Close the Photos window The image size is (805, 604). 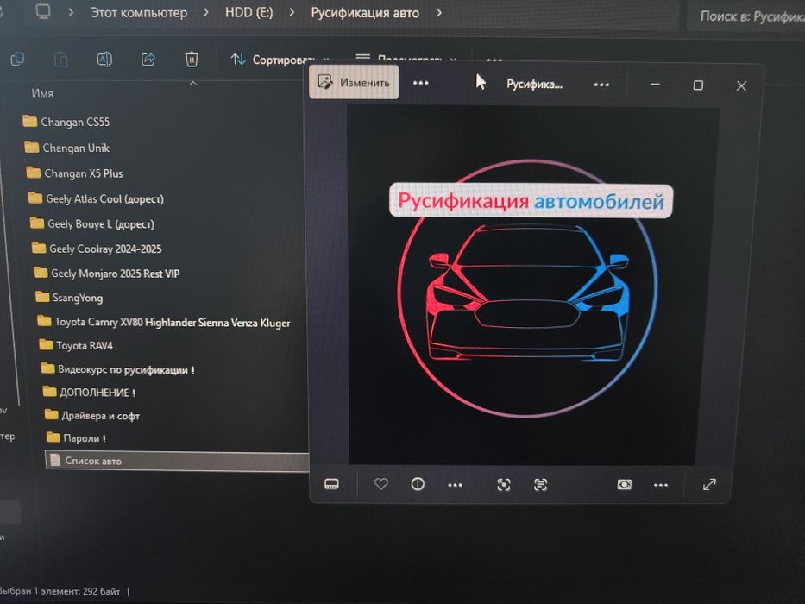tap(741, 85)
